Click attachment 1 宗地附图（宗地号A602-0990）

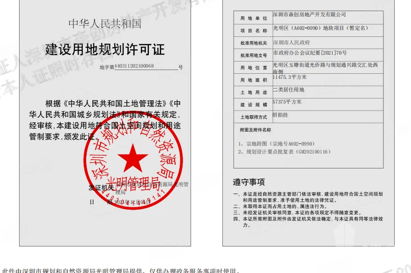click(x=277, y=144)
